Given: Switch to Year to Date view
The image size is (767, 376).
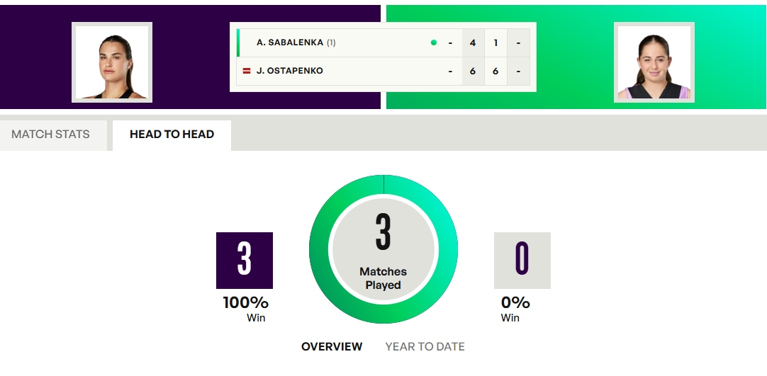Looking at the screenshot, I should (425, 347).
